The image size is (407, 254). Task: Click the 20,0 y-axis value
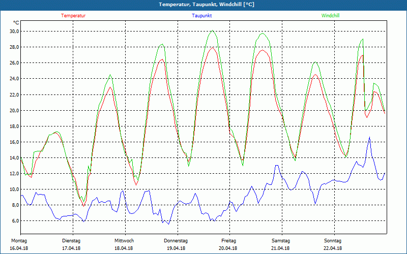tap(14, 111)
